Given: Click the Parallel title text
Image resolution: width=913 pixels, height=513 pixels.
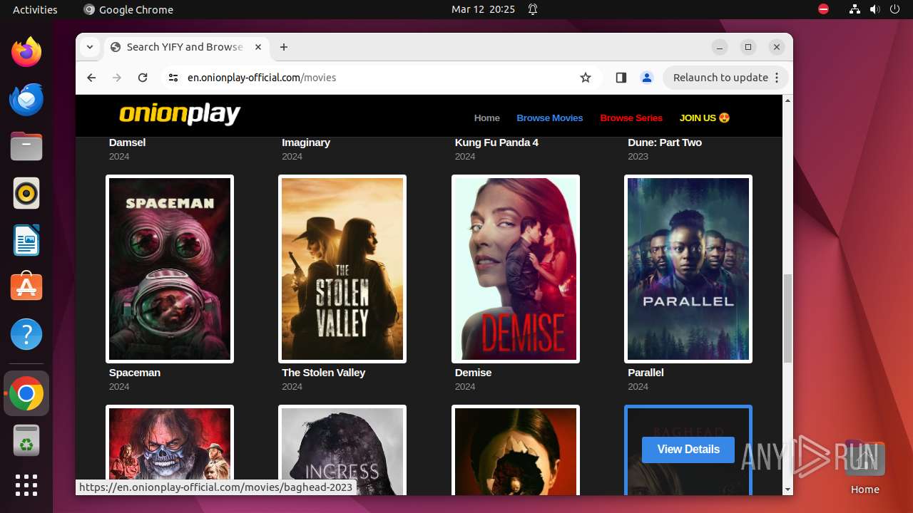Looking at the screenshot, I should tap(646, 373).
